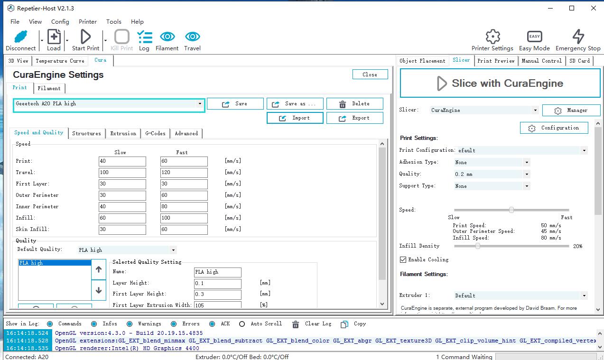Uncheck the Enable Cooling checkbox
Viewport: 604px width, 360px height.
403,260
